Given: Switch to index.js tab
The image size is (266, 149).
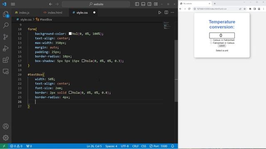Looking at the screenshot, I should tap(24, 12).
